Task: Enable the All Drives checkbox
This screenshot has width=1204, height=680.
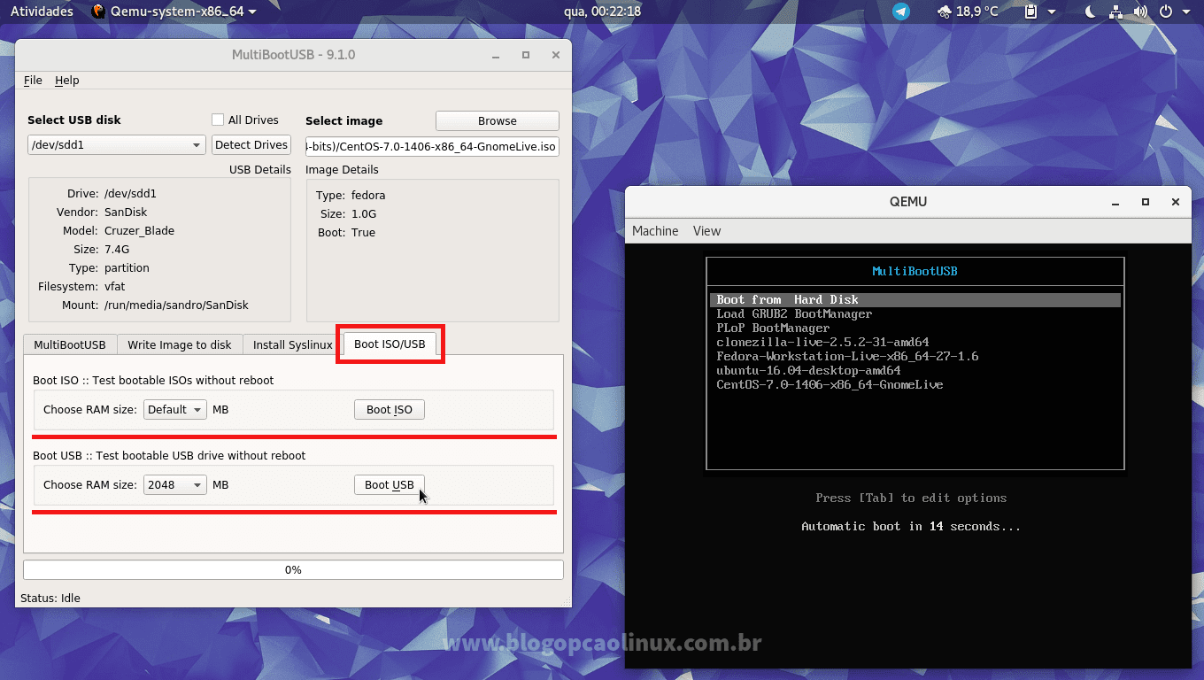Action: [218, 120]
